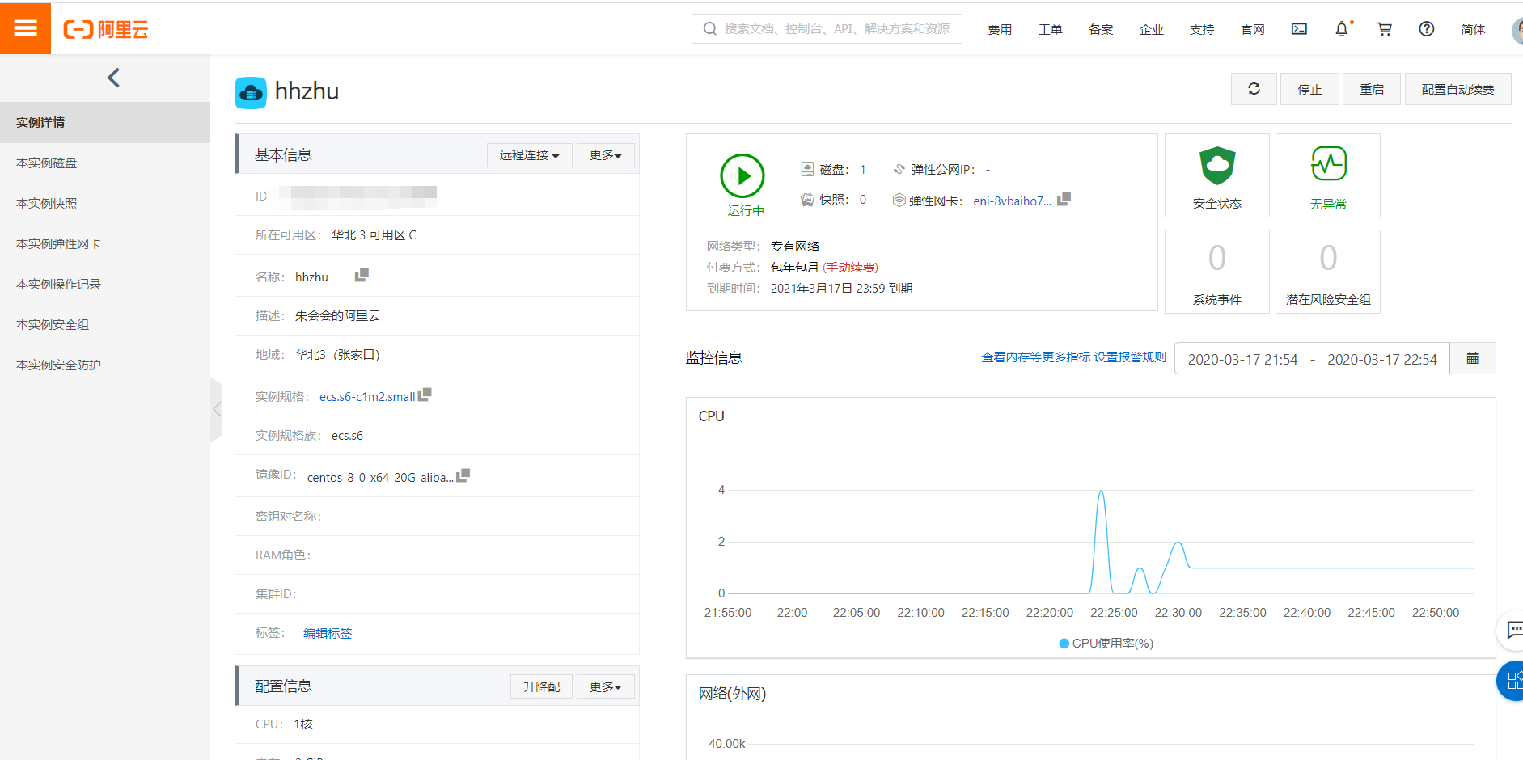The width and height of the screenshot is (1523, 760).
Task: Open the calendar date picker icon
Action: coord(1473,358)
